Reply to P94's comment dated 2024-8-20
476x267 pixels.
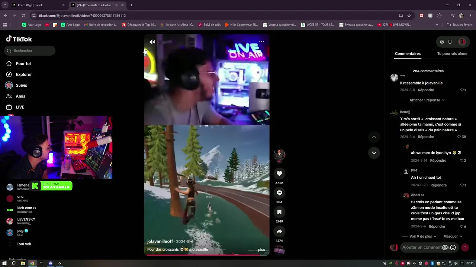tap(438, 185)
